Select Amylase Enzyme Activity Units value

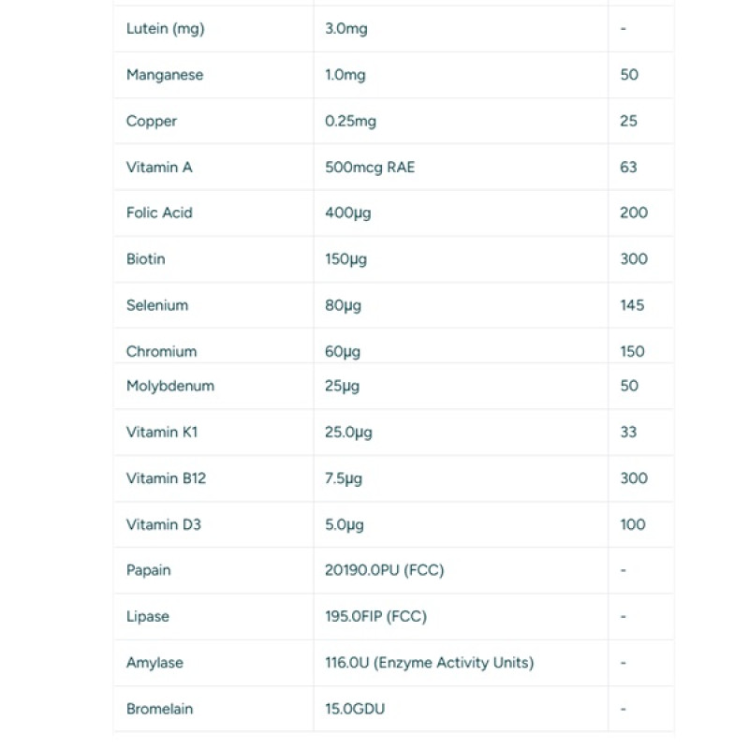click(x=429, y=663)
